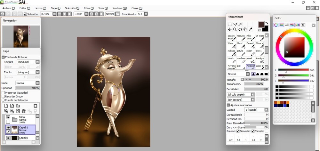Pick the pincel brush preset
320x151 pixels.
[x=251, y=60]
